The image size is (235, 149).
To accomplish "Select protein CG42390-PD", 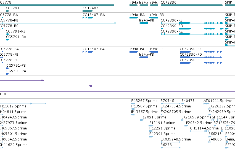I will click(191, 55).
